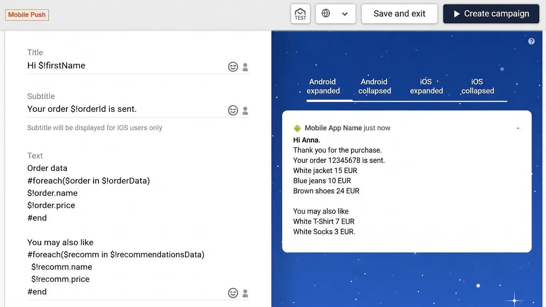Switch to iOS expanded preview tab
Screen dimensions: 546x307
click(426, 86)
